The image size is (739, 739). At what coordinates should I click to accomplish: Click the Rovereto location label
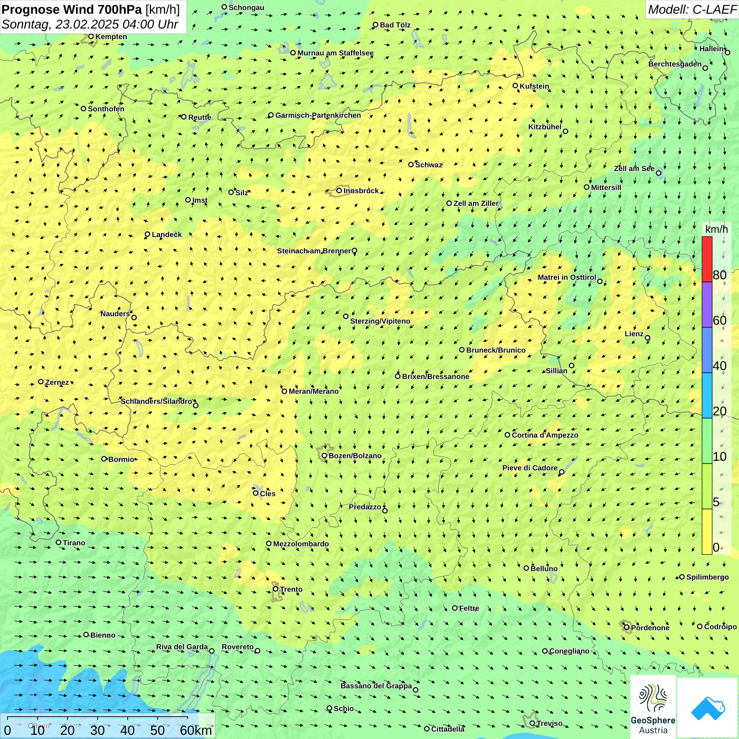(x=238, y=647)
